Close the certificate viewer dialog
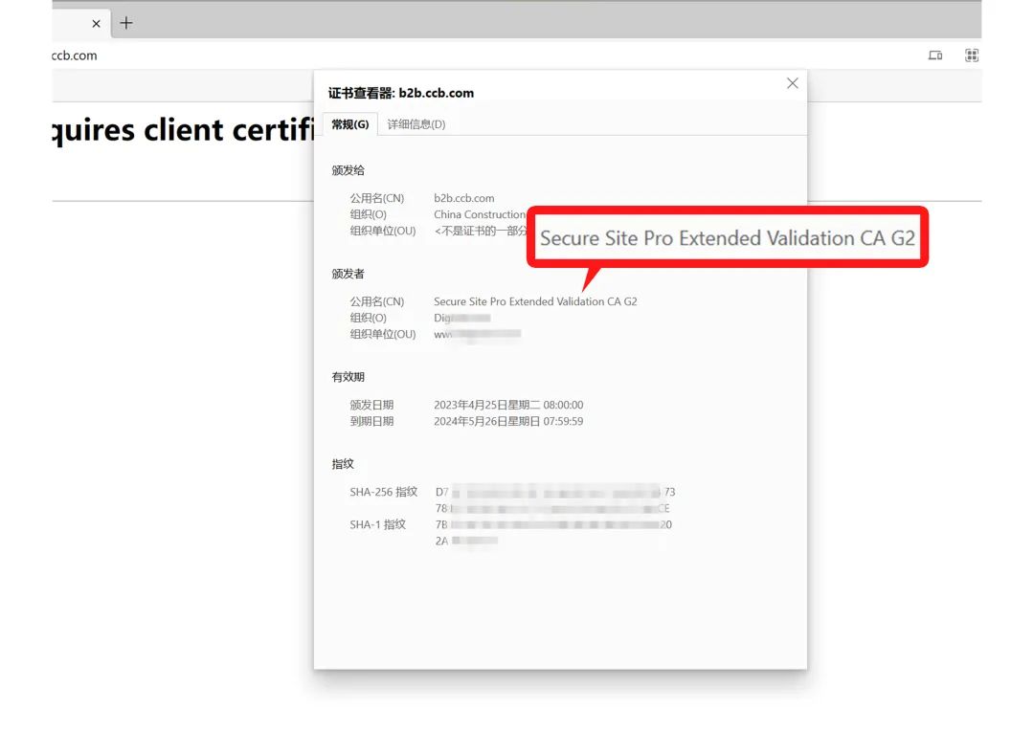This screenshot has height=731, width=1034. 793,83
